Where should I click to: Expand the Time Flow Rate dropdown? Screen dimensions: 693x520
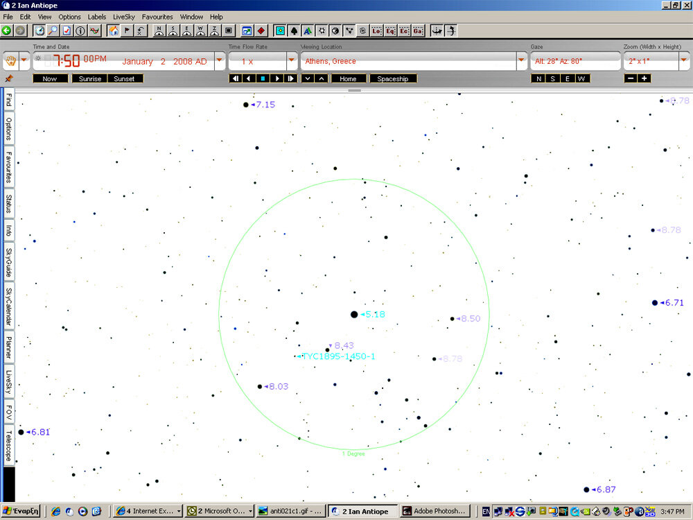coord(292,61)
